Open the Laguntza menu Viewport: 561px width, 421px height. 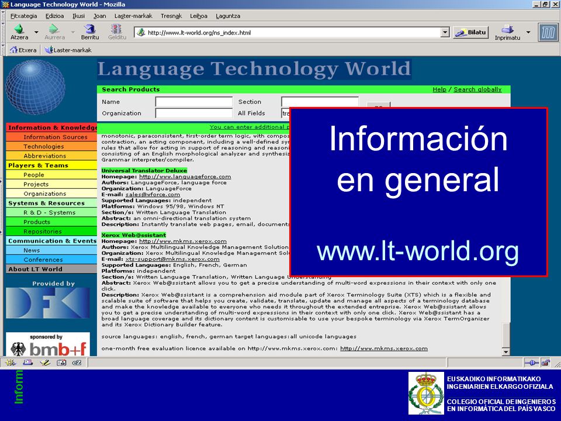[228, 16]
